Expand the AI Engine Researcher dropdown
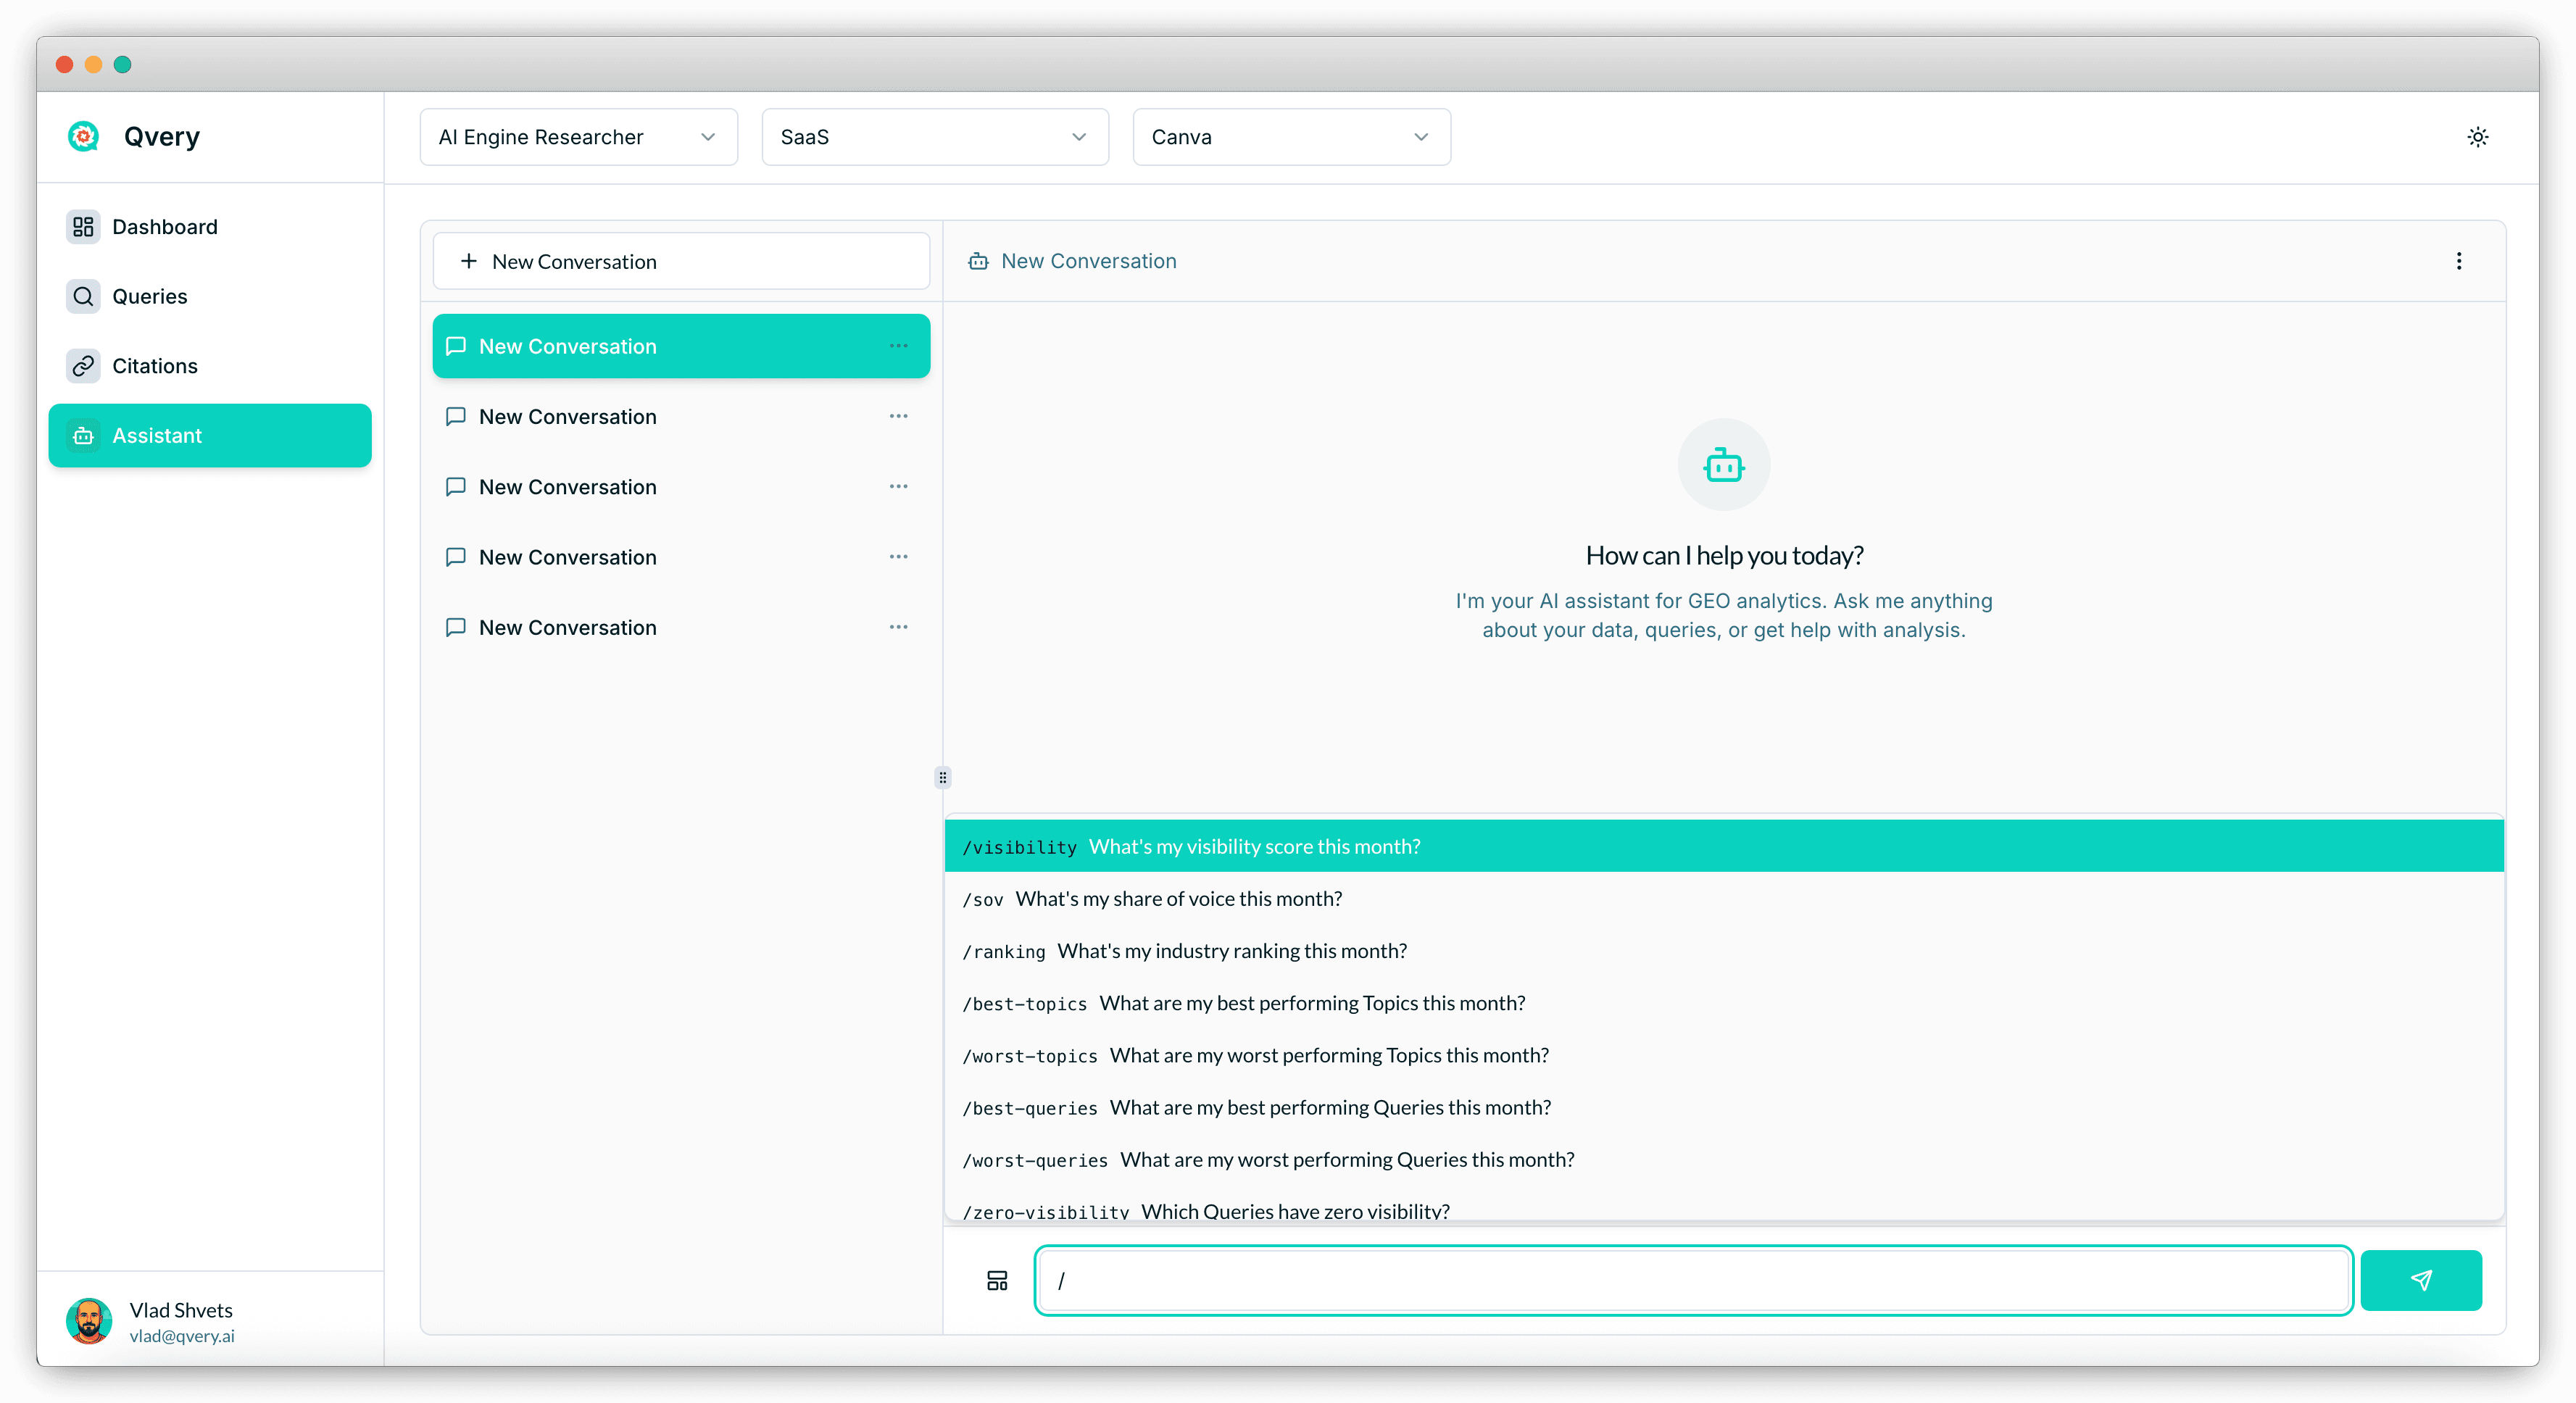This screenshot has width=2576, height=1403. coord(578,137)
